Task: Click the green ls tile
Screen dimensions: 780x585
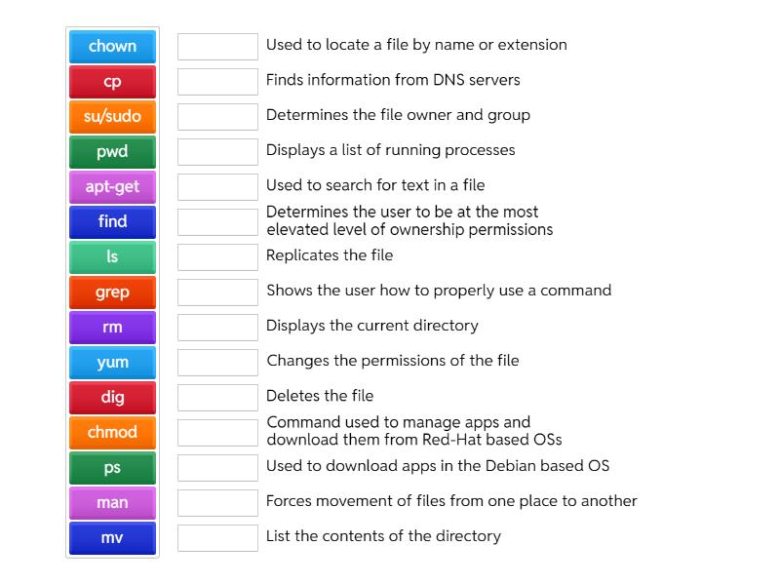Action: pyautogui.click(x=112, y=256)
